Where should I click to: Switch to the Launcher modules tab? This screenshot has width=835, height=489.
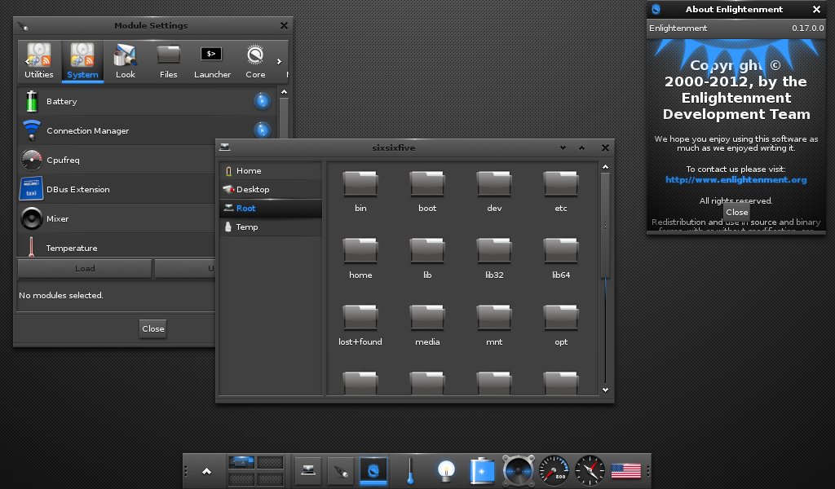pyautogui.click(x=212, y=61)
